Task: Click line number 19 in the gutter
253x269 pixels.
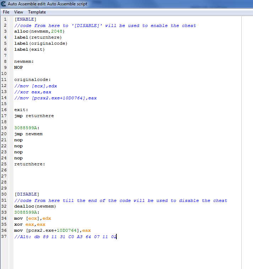Action: (5, 128)
